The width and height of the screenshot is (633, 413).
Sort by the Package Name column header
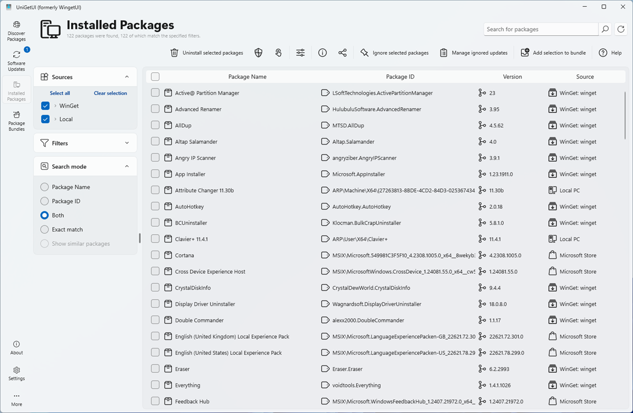tap(247, 77)
